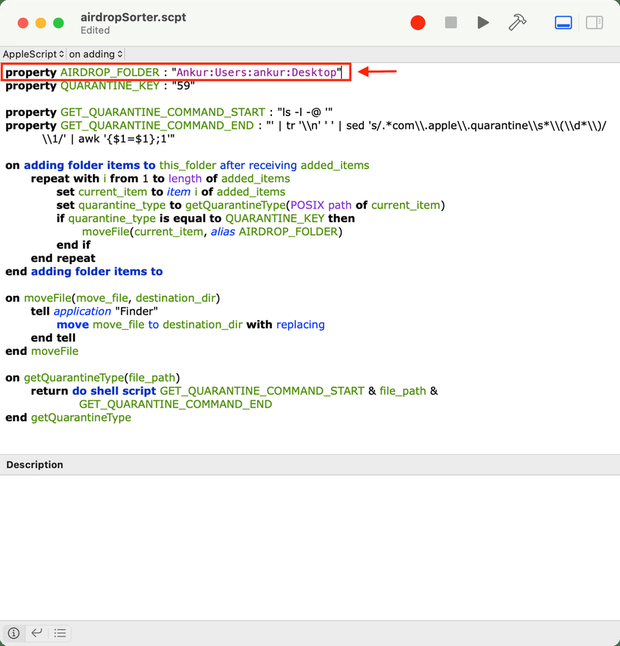Click the QUARANTINE_KEY value "59"

183,86
